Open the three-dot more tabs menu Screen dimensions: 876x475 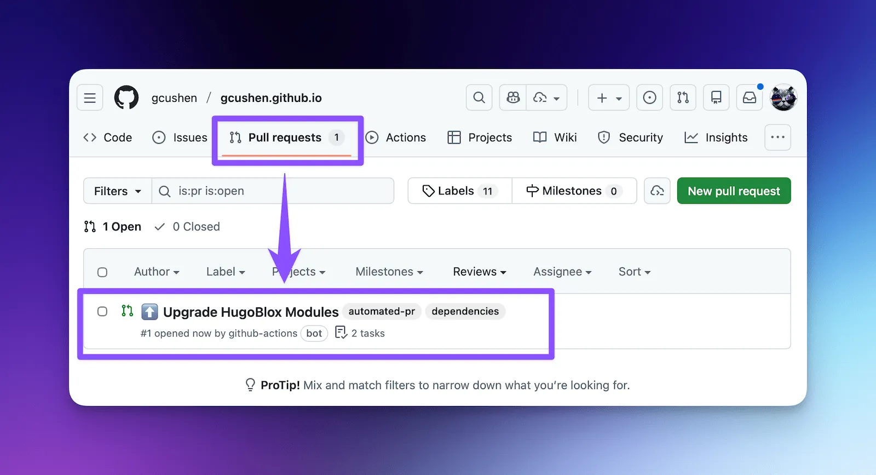coord(777,137)
